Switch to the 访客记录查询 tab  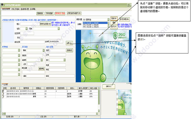[15, 9]
